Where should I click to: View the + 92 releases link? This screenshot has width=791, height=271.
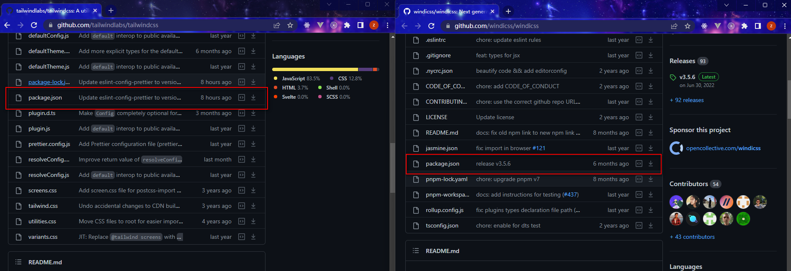click(x=687, y=100)
